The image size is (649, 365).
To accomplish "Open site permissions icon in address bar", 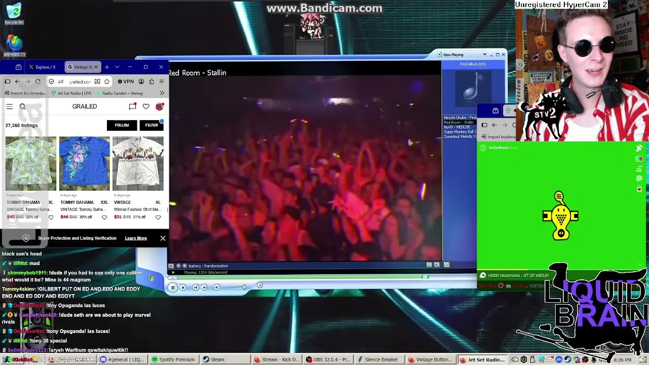I will click(61, 81).
